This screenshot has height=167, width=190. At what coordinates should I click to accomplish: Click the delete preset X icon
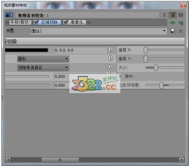pos(181,31)
